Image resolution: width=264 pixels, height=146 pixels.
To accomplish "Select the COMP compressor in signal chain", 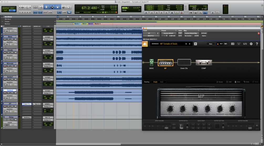I will (x=204, y=62).
